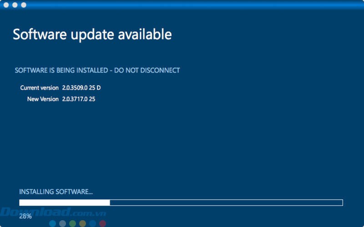
Task: Click current version number 2.0.3509.0 25 D
Action: click(x=81, y=88)
